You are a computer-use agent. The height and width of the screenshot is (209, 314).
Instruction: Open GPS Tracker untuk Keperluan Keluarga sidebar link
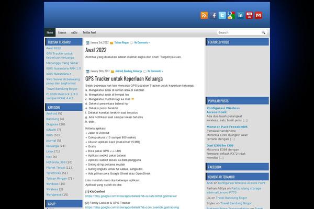60,55
